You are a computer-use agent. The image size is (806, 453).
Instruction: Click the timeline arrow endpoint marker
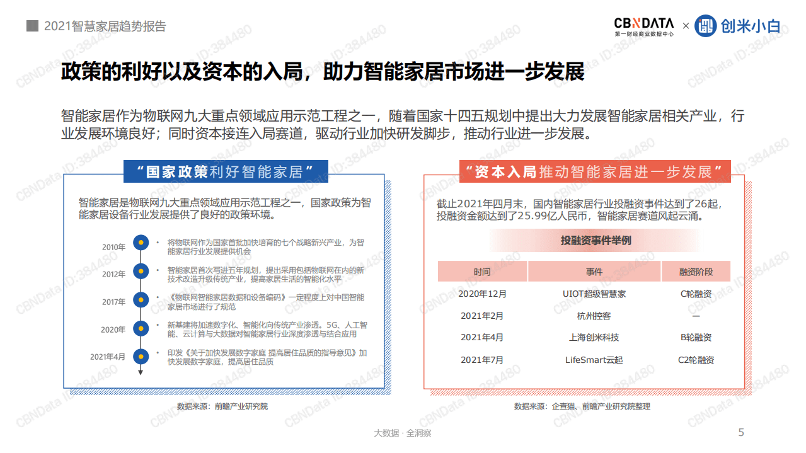click(139, 373)
